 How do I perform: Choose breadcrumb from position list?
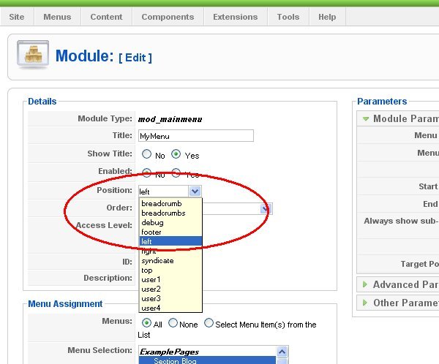coord(170,204)
